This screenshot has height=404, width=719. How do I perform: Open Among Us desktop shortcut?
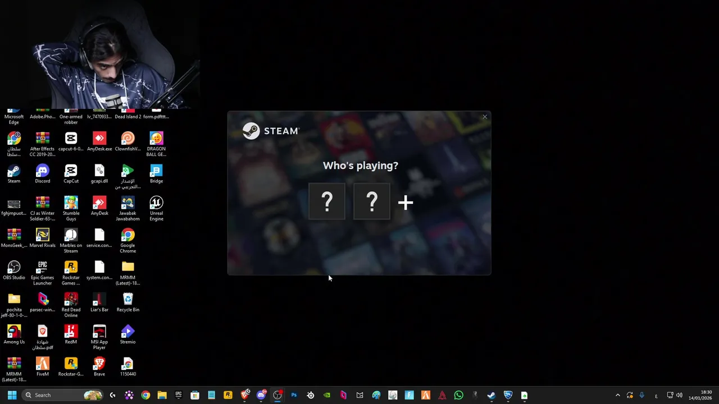tap(14, 334)
